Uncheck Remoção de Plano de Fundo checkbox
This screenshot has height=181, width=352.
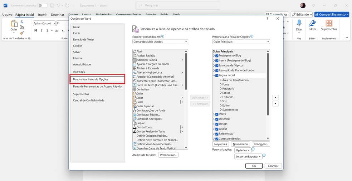coord(217,70)
